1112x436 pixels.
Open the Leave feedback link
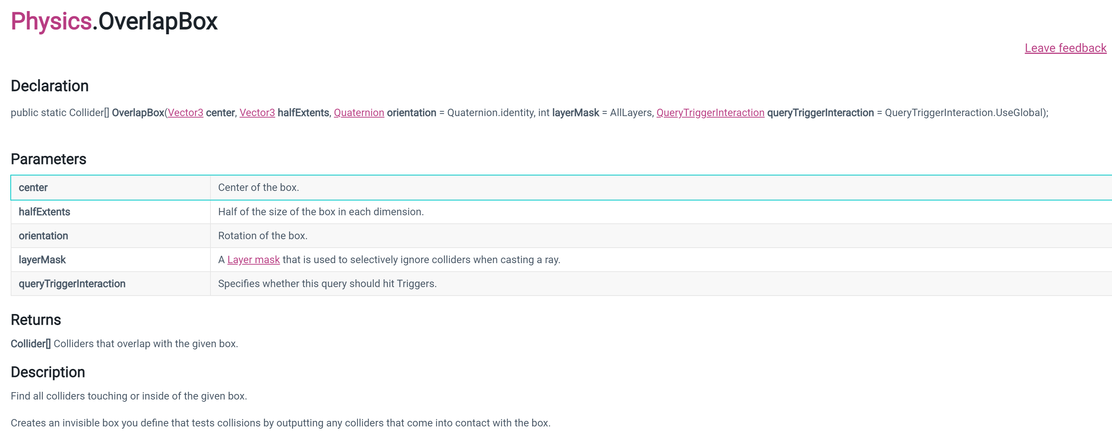(x=1065, y=48)
